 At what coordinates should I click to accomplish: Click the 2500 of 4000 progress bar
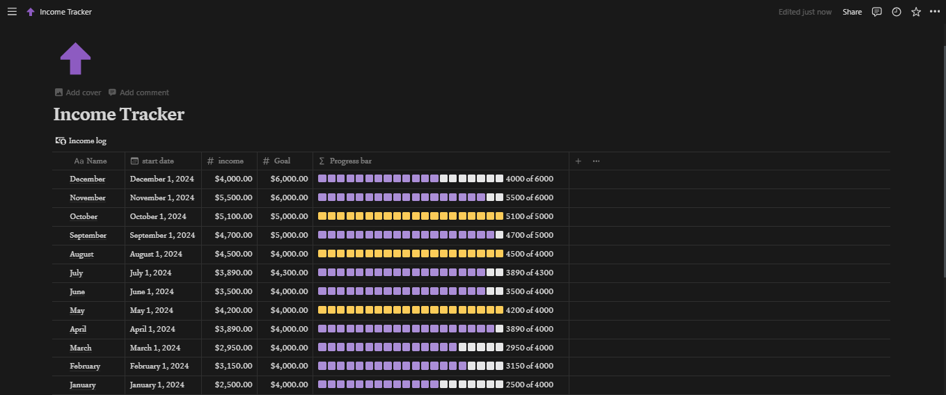click(411, 385)
